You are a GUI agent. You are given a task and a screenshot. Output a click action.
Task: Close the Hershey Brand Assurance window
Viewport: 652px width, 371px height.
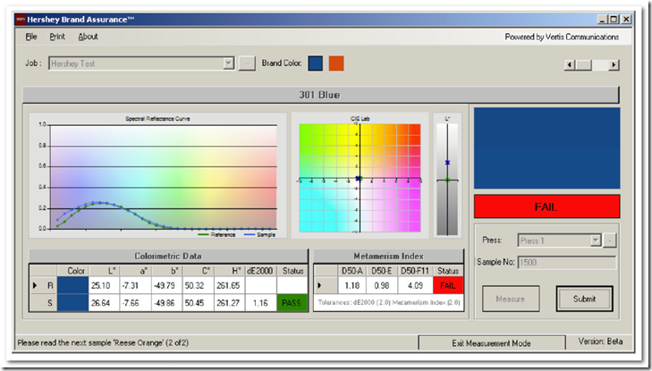[x=626, y=19]
